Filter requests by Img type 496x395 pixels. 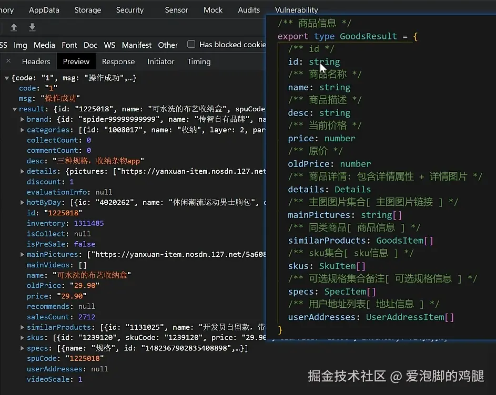click(20, 45)
